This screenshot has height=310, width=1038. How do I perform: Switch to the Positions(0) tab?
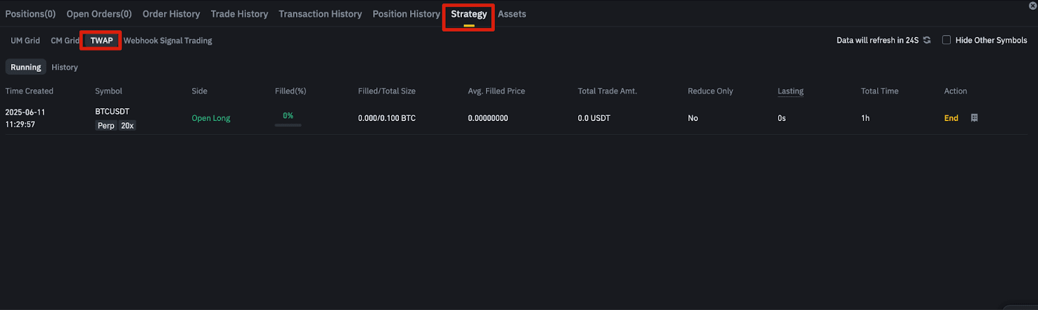pos(30,14)
